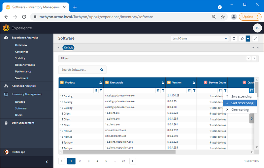Sort the Product column
Screen dimensions: 264x168
[x=96, y=90]
